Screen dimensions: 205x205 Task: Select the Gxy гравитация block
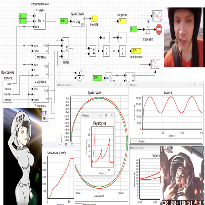[x=78, y=21]
